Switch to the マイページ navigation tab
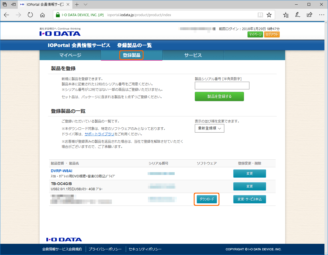This screenshot has height=255, width=328. click(70, 55)
